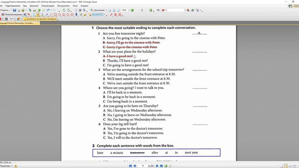This screenshot has width=299, height=168.
Task: Open the Вид (View) menu
Action: coord(25,6)
